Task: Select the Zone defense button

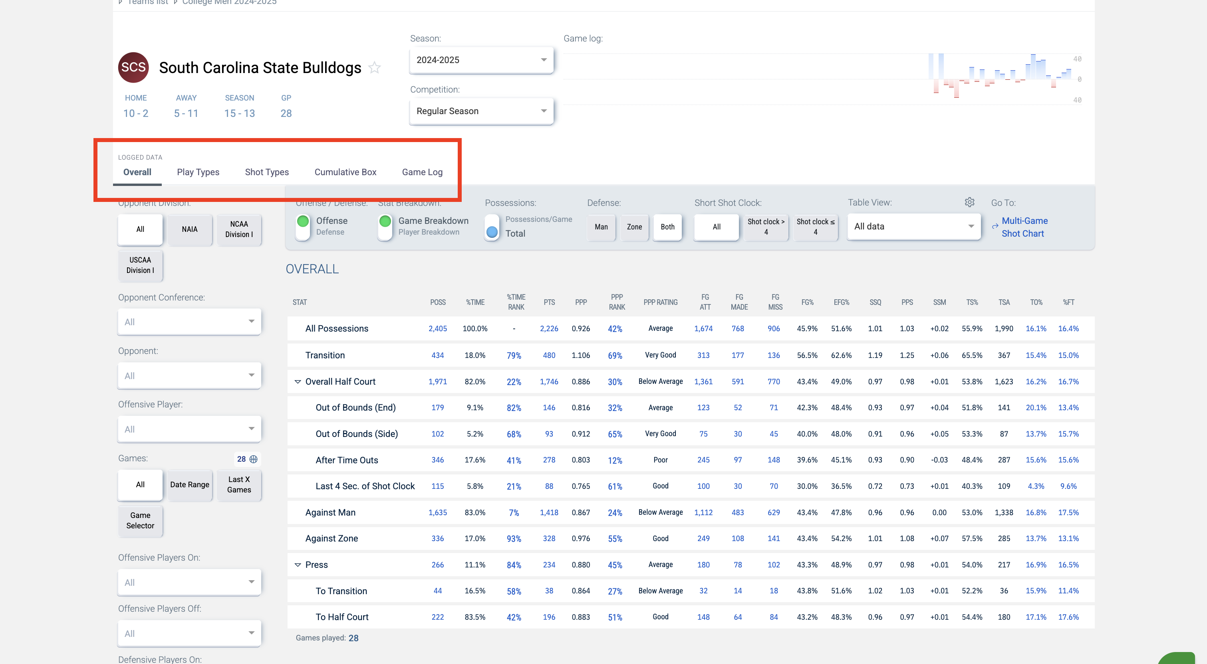Action: point(634,227)
